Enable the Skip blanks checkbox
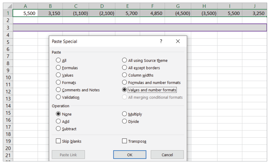The height and width of the screenshot is (164, 269). point(58,141)
